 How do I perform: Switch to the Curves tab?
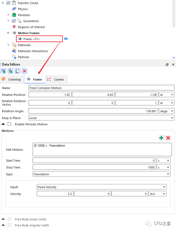tap(56, 79)
